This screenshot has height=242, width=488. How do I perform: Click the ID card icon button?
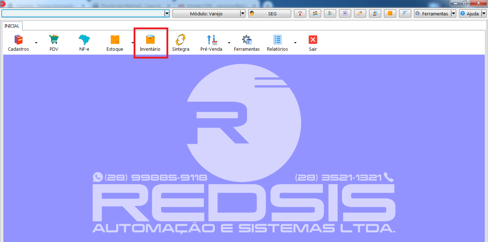point(330,14)
